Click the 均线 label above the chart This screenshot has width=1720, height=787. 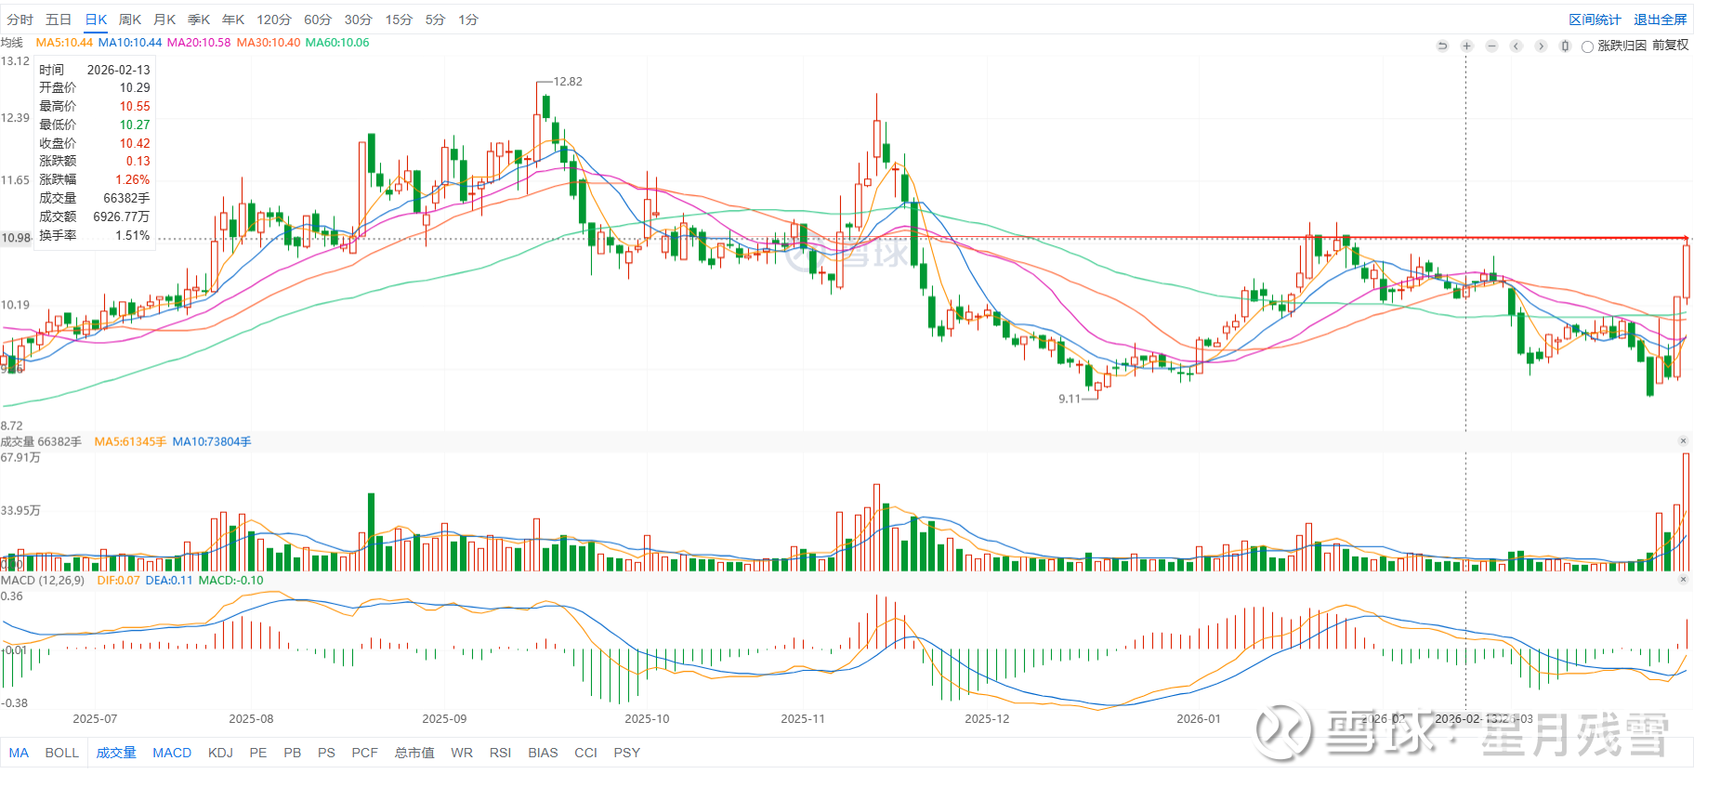(12, 43)
